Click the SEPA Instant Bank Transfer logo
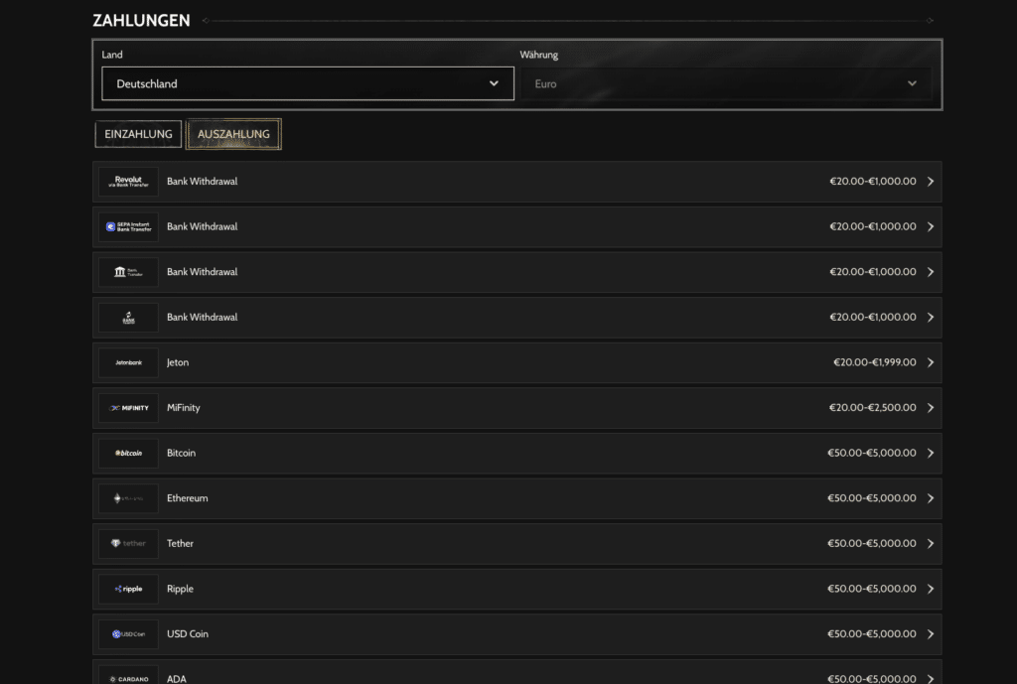 tap(128, 227)
